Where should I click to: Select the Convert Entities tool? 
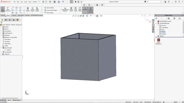[x=32, y=9]
